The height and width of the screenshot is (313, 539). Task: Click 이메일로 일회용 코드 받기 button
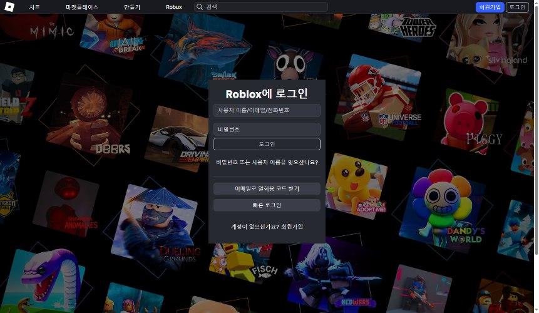267,188
